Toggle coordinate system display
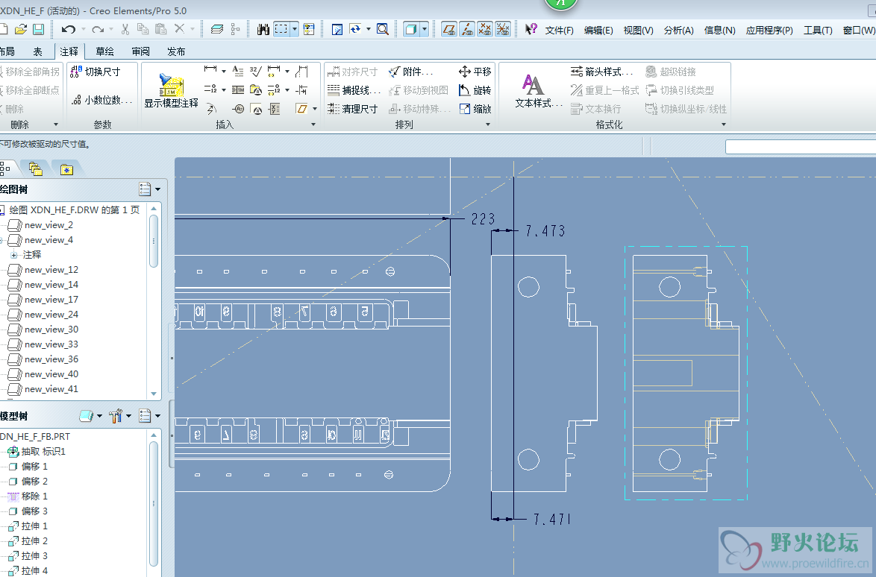The width and height of the screenshot is (876, 577). [x=503, y=29]
